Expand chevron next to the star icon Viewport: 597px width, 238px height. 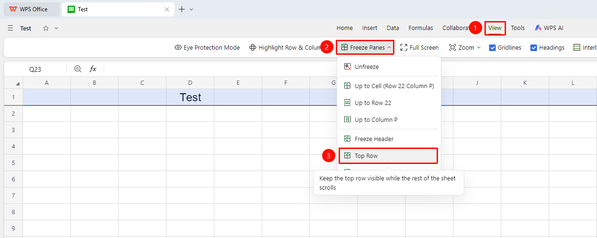point(56,28)
